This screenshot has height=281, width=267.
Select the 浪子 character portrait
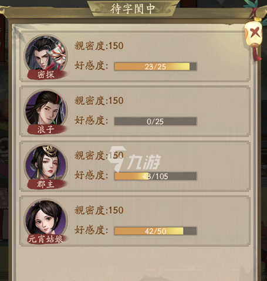(x=46, y=109)
